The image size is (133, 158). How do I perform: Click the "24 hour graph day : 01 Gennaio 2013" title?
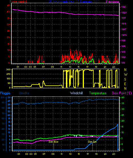[x=74, y=1]
